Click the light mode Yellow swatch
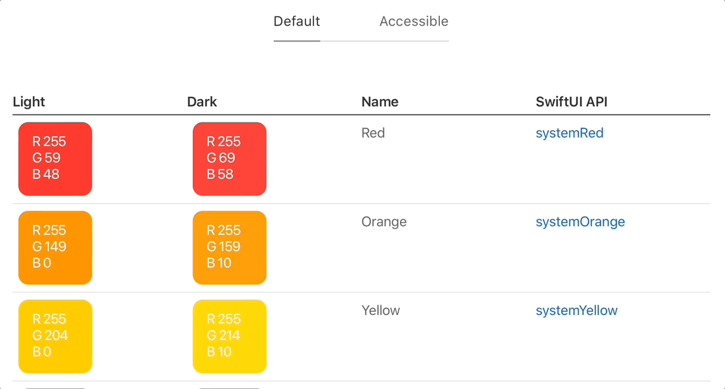Viewport: 725px width, 389px height. pos(55,336)
